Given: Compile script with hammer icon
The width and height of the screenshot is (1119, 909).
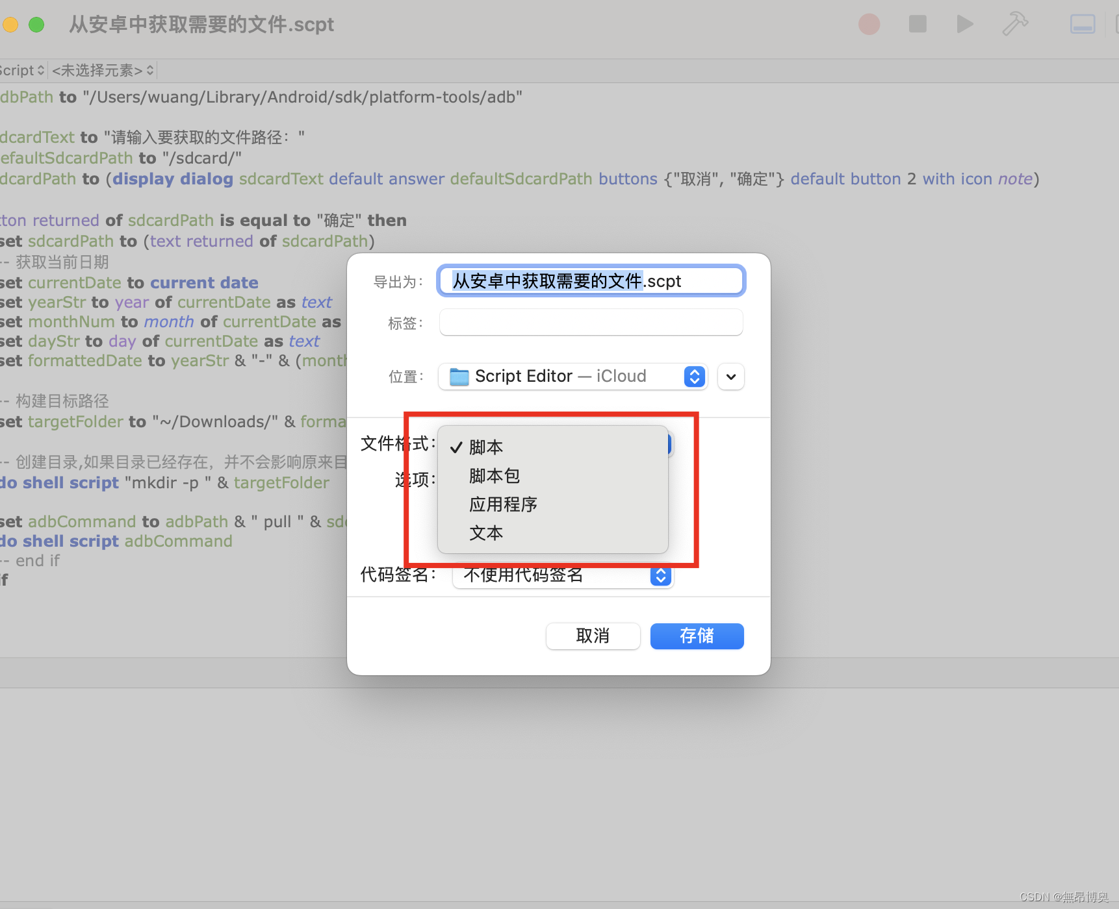Looking at the screenshot, I should pyautogui.click(x=1014, y=24).
